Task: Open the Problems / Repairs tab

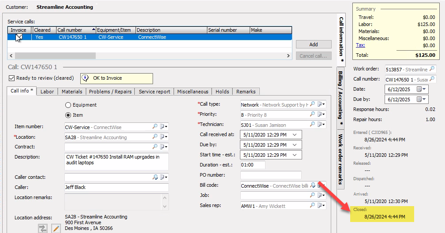Action: click(110, 92)
